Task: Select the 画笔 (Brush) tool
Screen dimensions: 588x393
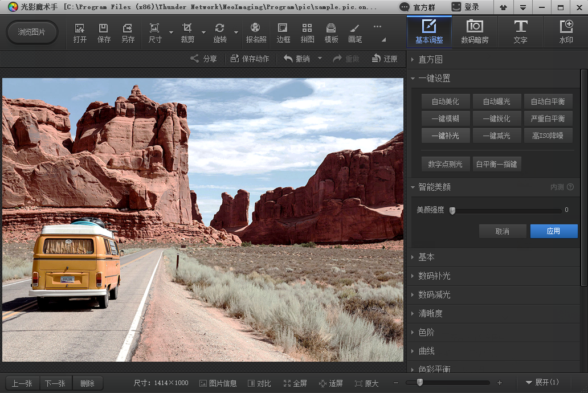Action: point(354,33)
